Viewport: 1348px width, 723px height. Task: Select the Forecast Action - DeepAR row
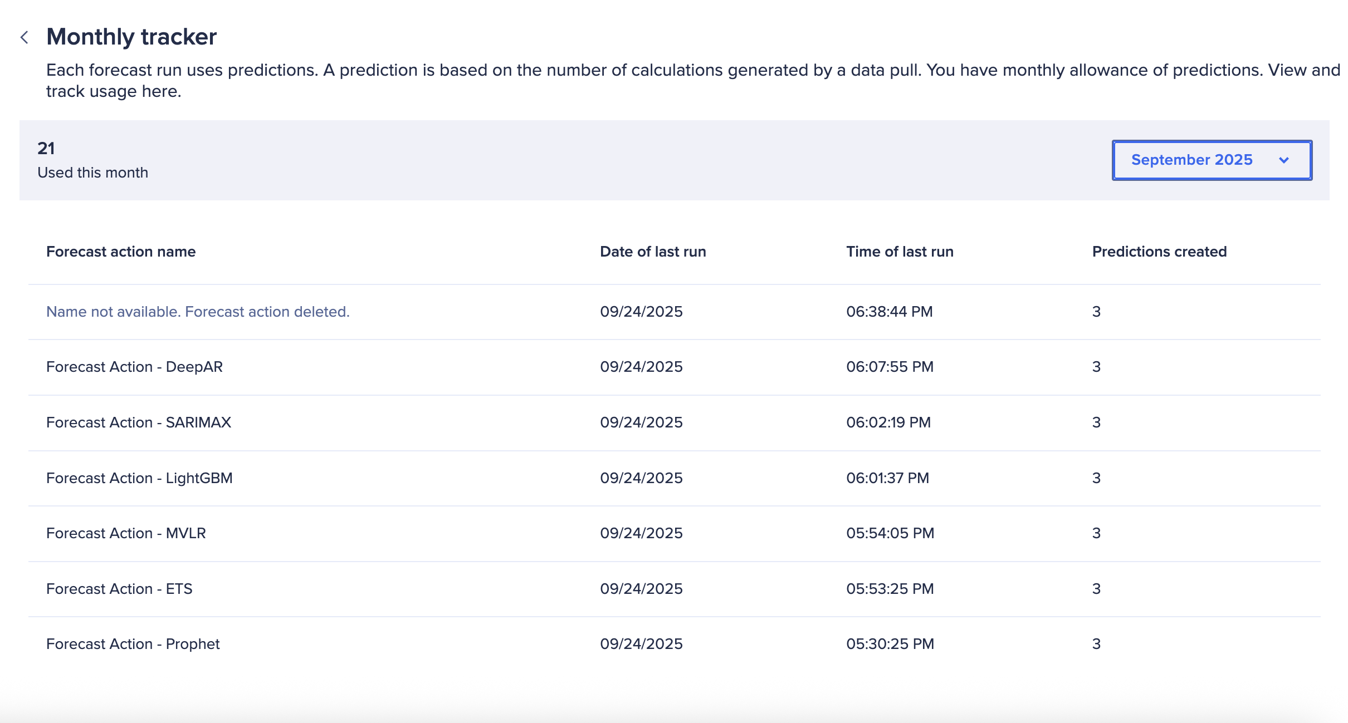click(x=134, y=367)
